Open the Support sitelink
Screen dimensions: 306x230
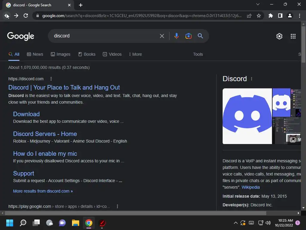pyautogui.click(x=24, y=173)
